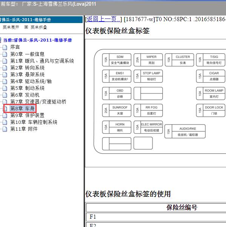Click 菜单展开 to expand the menu

[11, 27]
